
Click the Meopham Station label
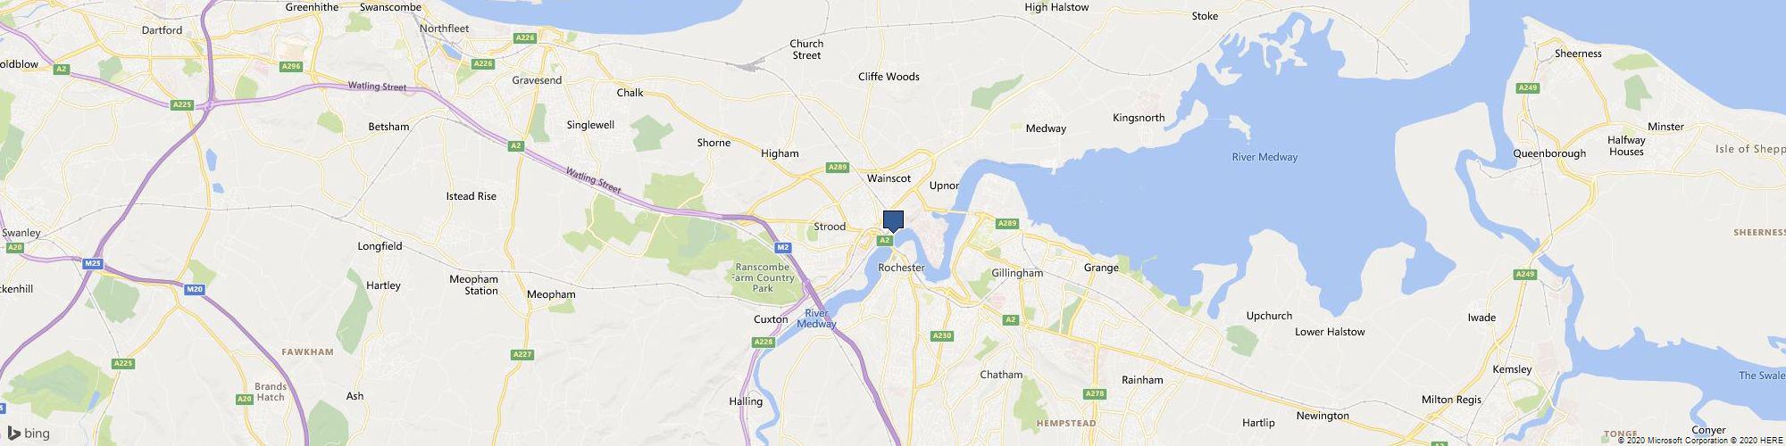click(473, 285)
